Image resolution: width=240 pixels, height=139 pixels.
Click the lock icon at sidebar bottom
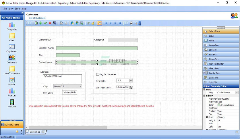pyautogui.click(x=17, y=131)
